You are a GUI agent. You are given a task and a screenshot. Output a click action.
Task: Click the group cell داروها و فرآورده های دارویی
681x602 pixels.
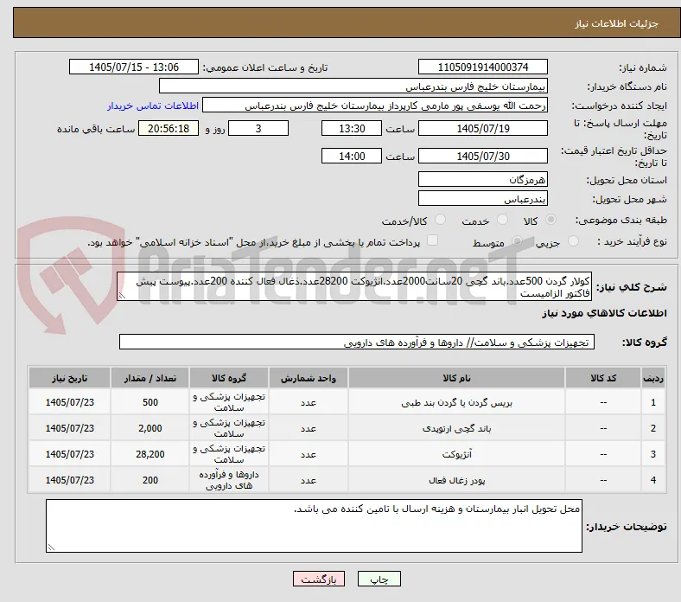[x=229, y=480]
